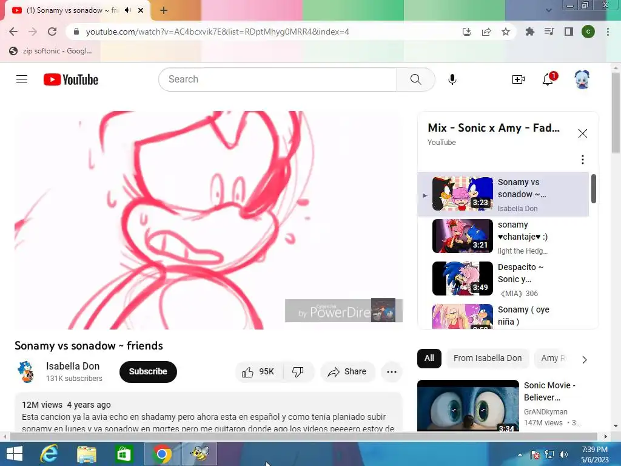Screen dimensions: 621x466
Task: Show hidden tray icons arrow
Action: 520,454
